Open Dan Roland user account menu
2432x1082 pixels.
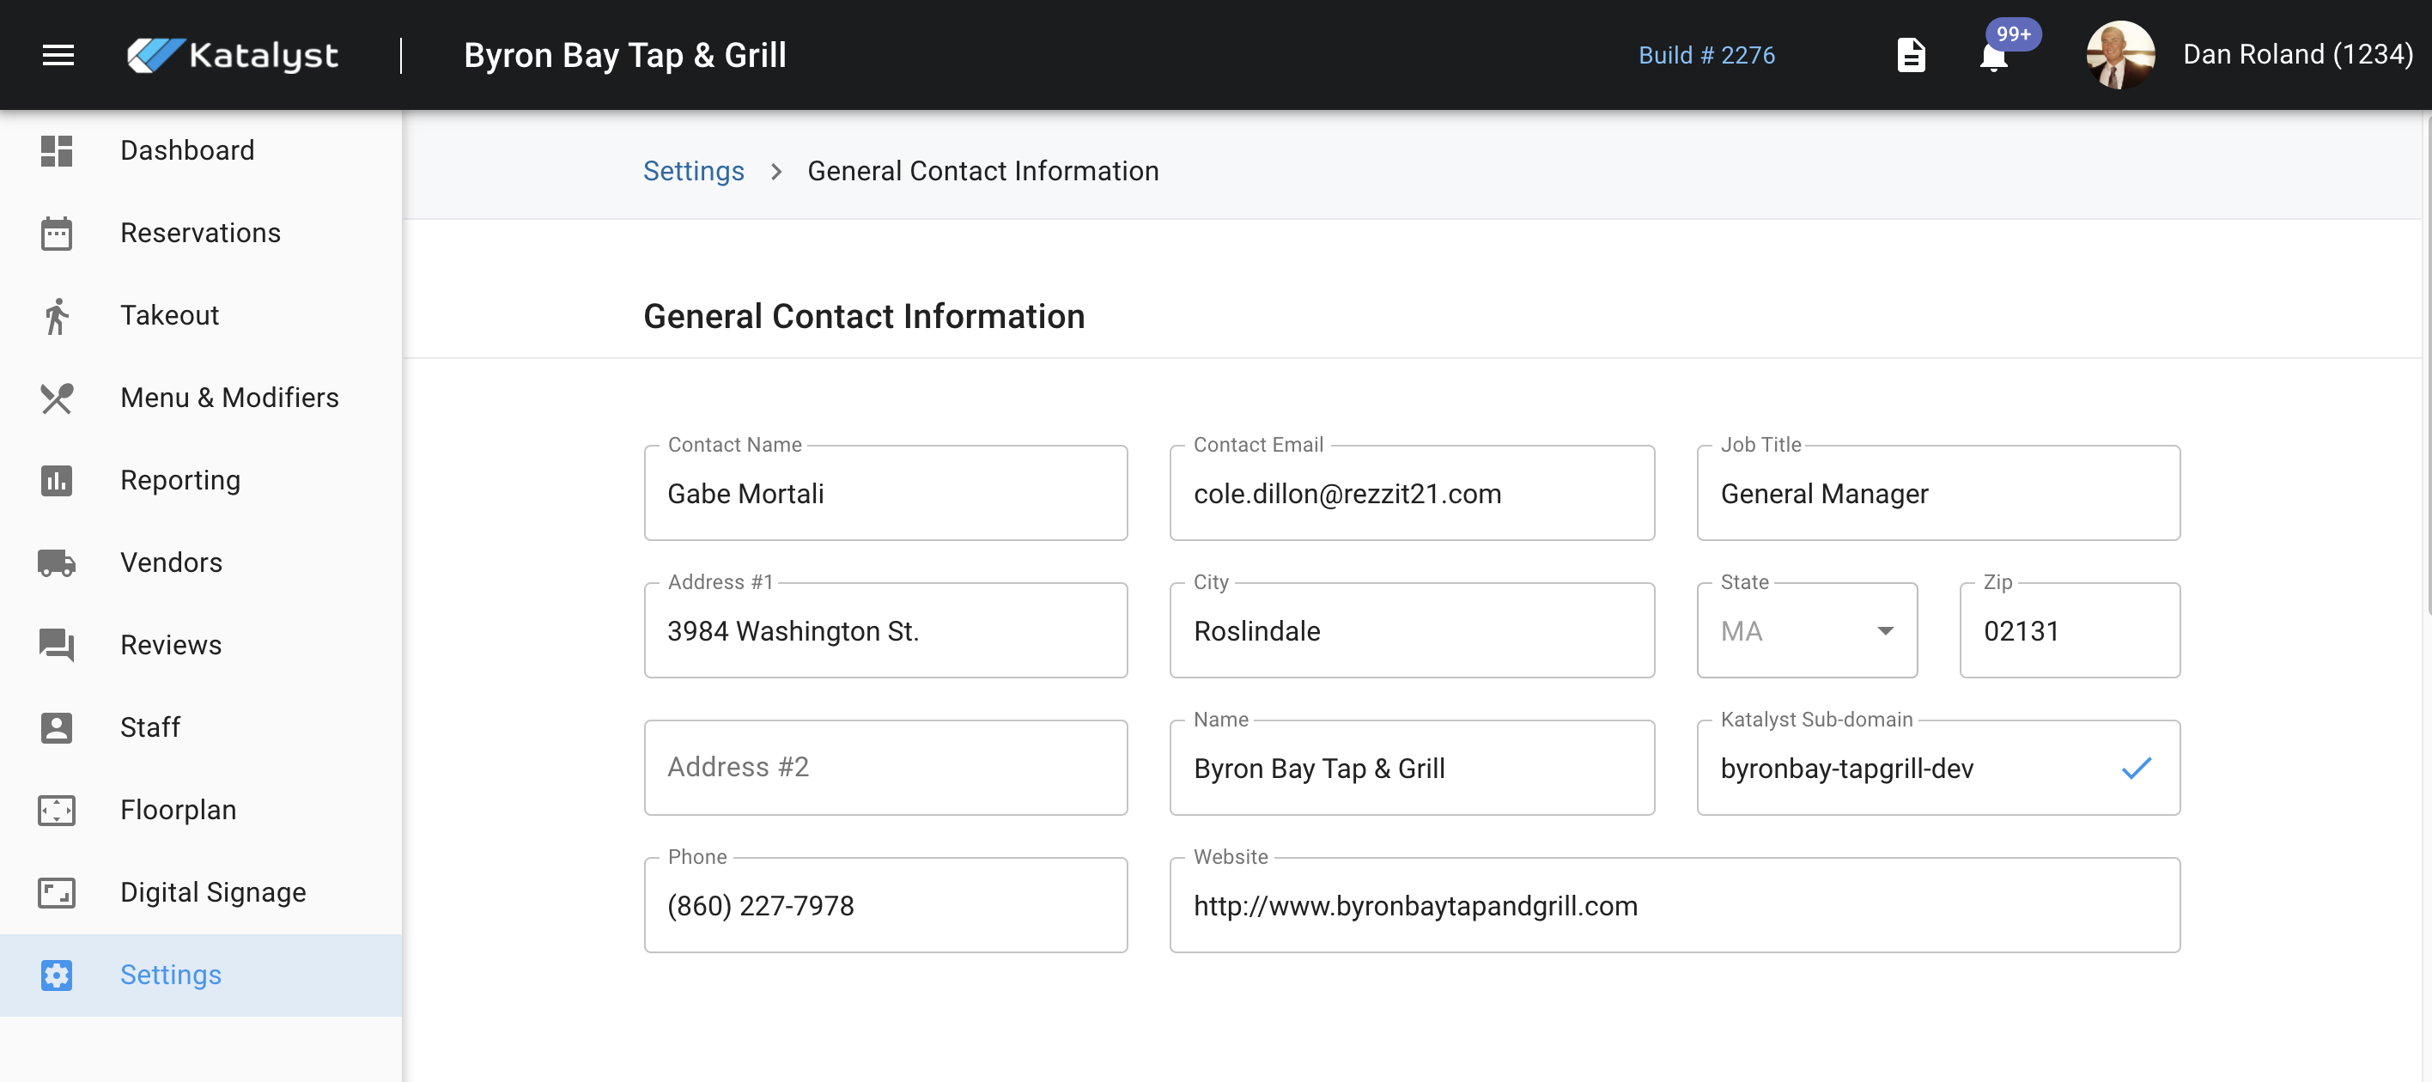coord(2296,55)
